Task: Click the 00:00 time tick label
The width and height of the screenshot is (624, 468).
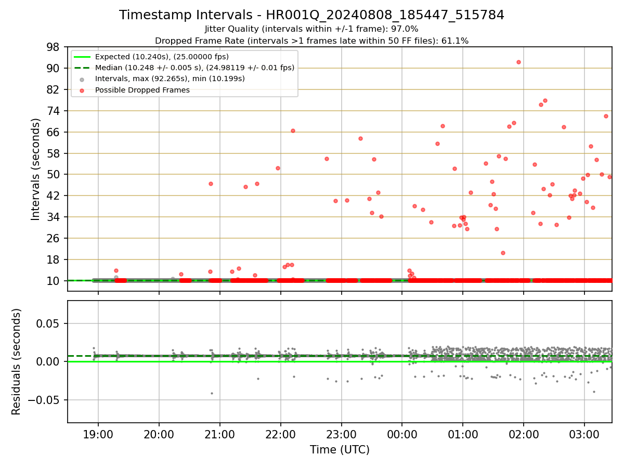Action: tap(402, 434)
